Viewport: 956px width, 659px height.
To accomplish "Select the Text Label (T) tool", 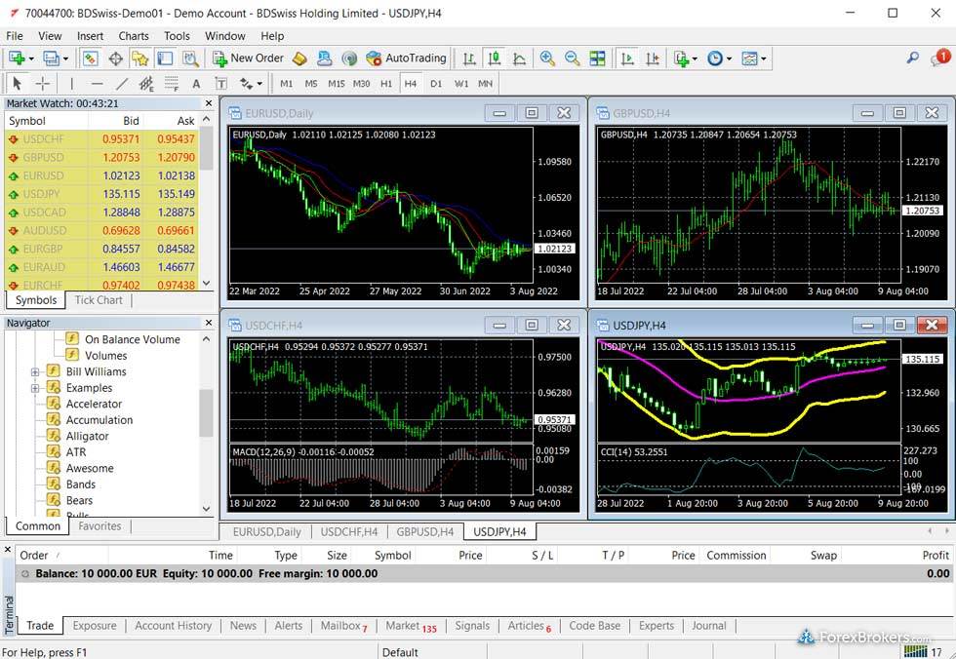I will (x=220, y=84).
